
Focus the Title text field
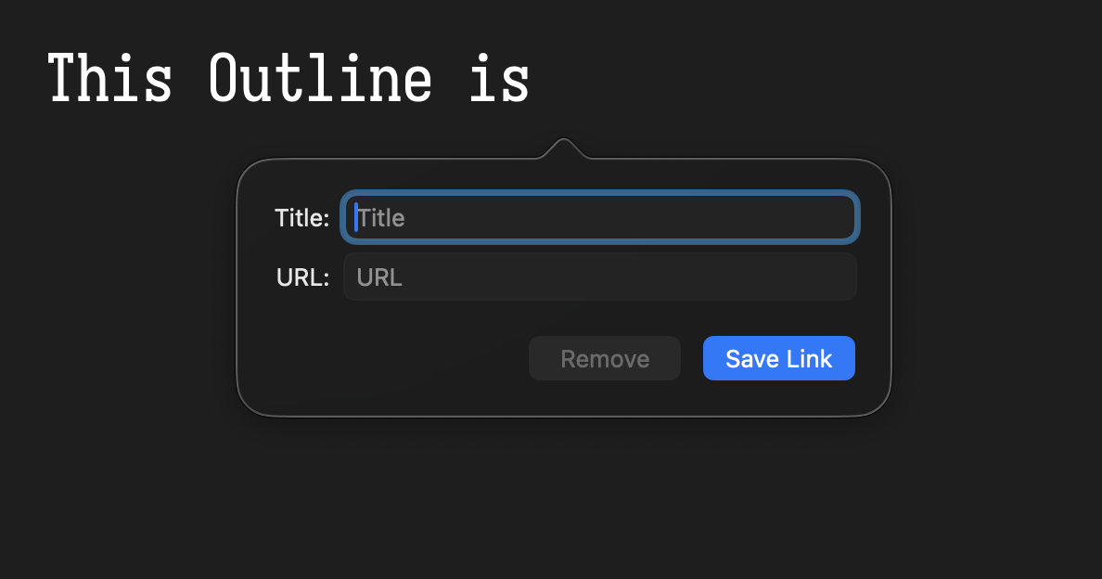point(599,218)
